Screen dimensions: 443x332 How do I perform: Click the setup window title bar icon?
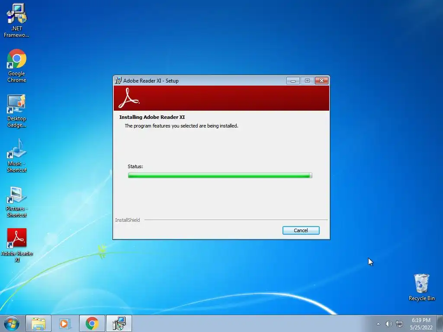[119, 80]
